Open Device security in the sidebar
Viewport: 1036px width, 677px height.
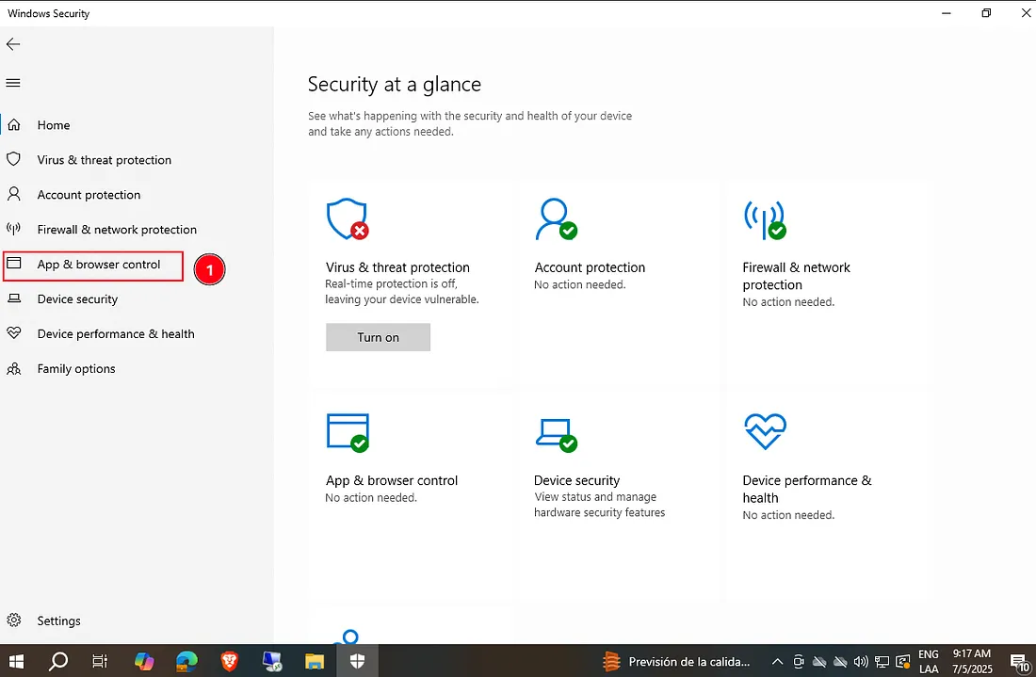[77, 299]
